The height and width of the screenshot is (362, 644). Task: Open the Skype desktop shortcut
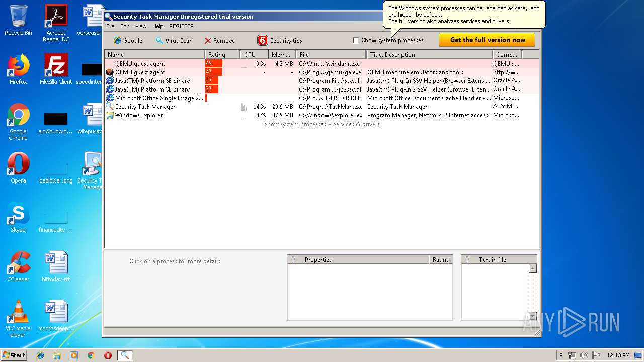18,218
